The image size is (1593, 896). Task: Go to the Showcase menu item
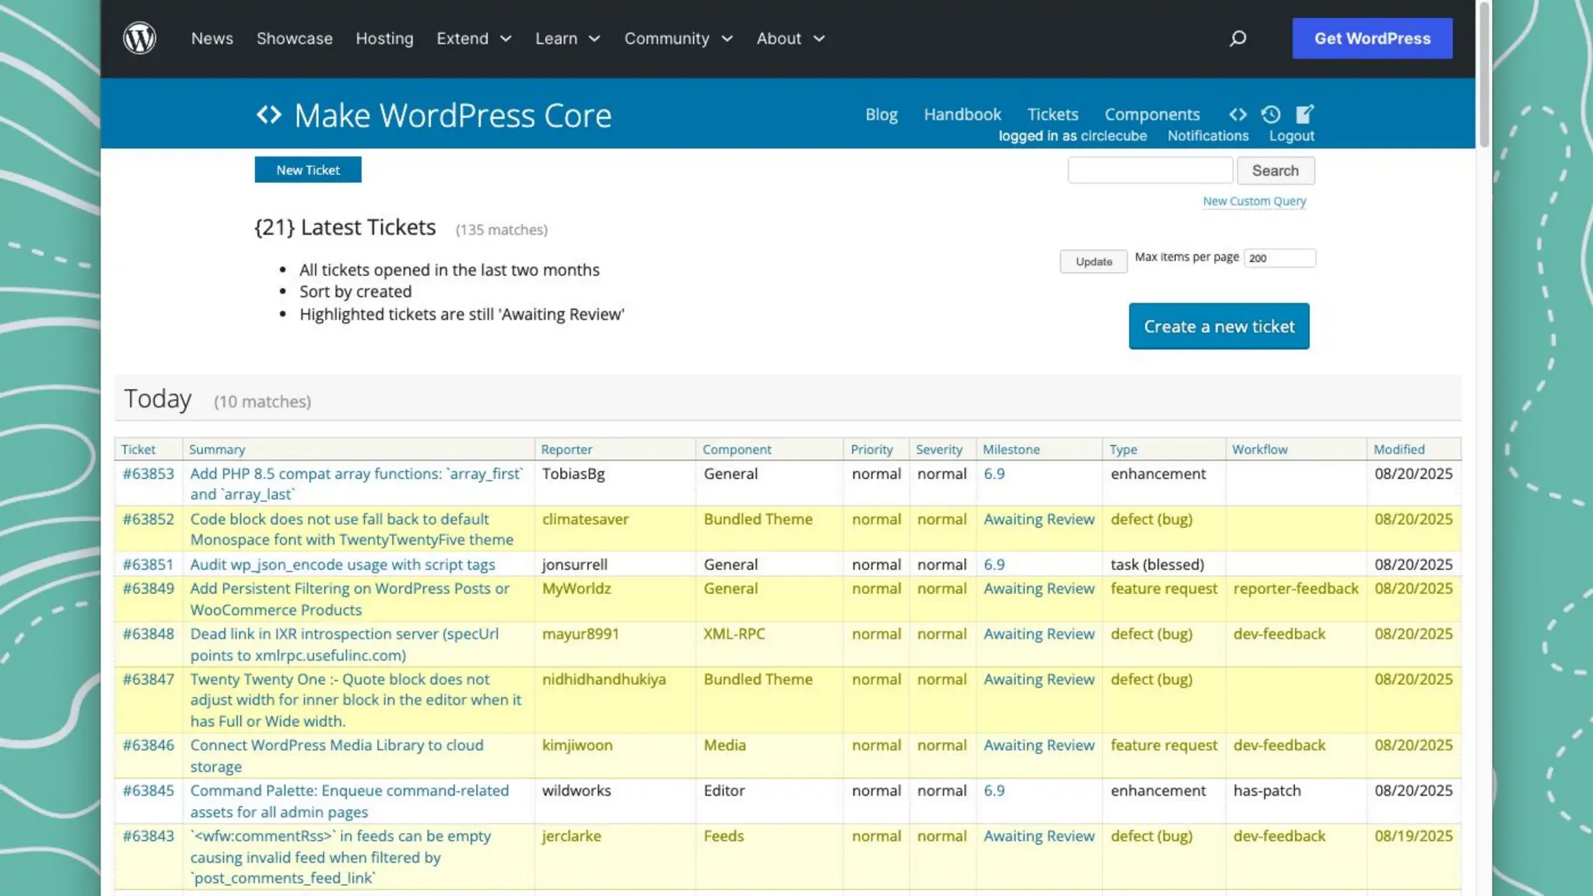tap(294, 38)
